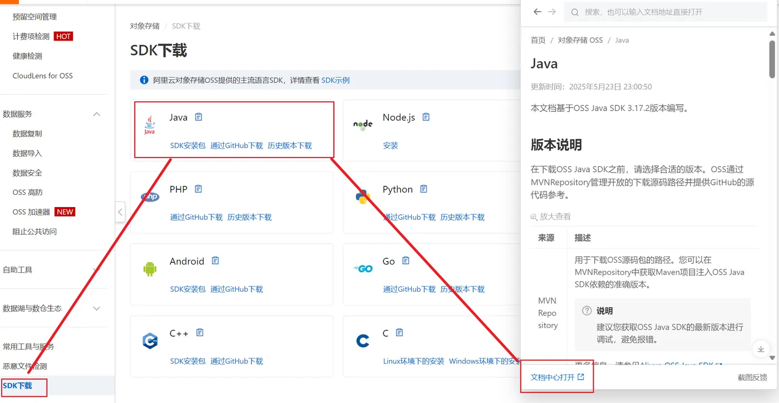The image size is (779, 403).
Task: Open OSS 加速器 in the sidebar
Action: coord(31,212)
